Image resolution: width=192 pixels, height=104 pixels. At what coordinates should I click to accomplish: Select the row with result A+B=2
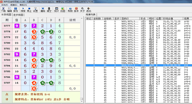[x=139, y=77]
